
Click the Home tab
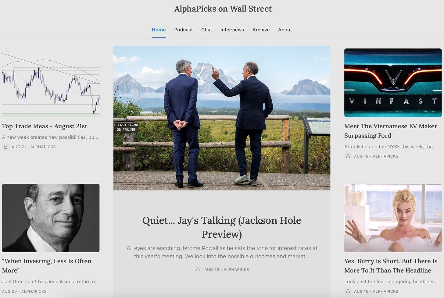(x=159, y=30)
